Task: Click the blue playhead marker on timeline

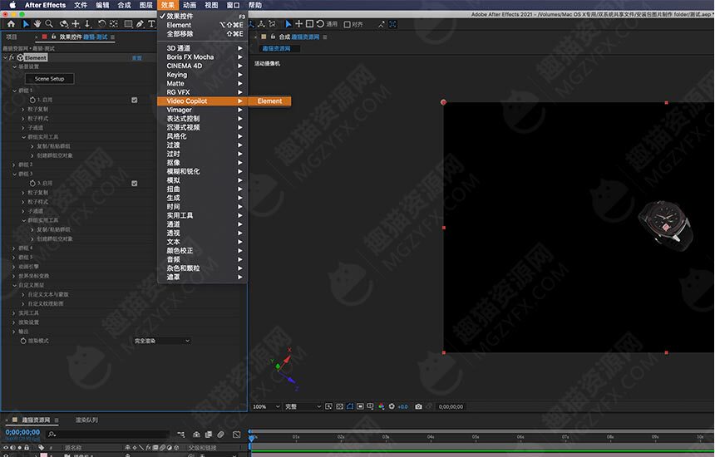Action: tap(251, 437)
